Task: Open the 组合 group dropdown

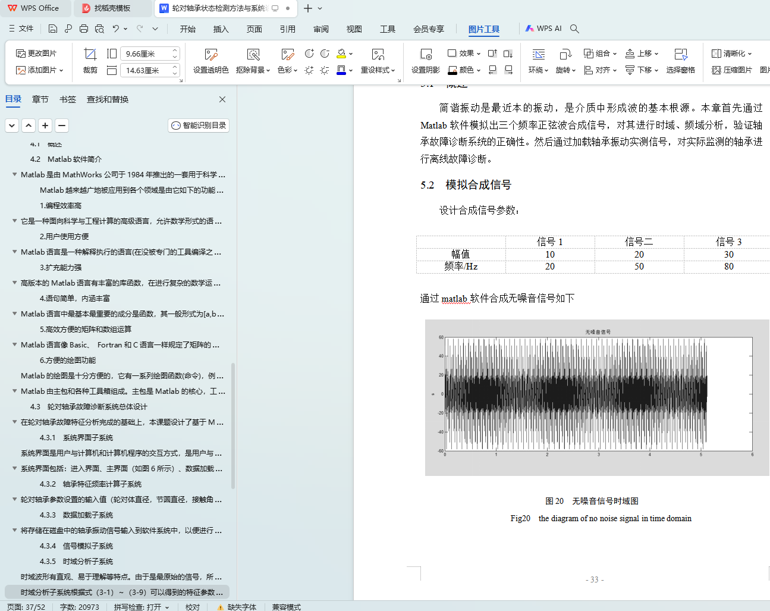Action: 601,54
